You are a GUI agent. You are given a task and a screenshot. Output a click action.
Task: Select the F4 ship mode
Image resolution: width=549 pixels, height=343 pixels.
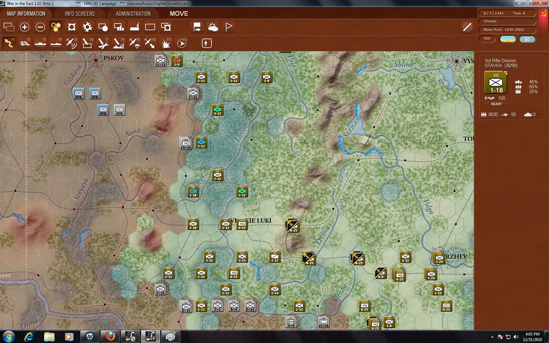56,43
